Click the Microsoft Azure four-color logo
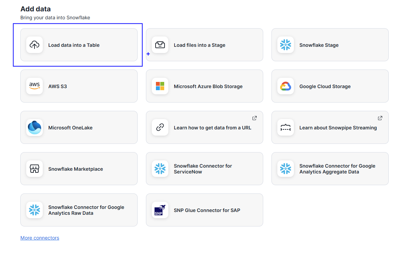Viewport: 406px width, 254px height. (x=160, y=86)
